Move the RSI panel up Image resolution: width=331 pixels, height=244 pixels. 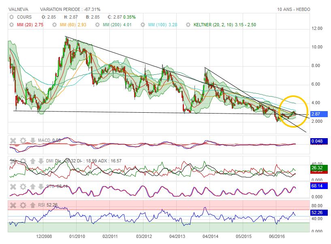click(x=32, y=205)
